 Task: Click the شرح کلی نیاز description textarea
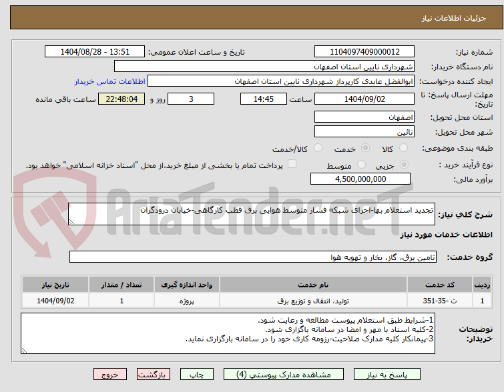[x=252, y=214]
